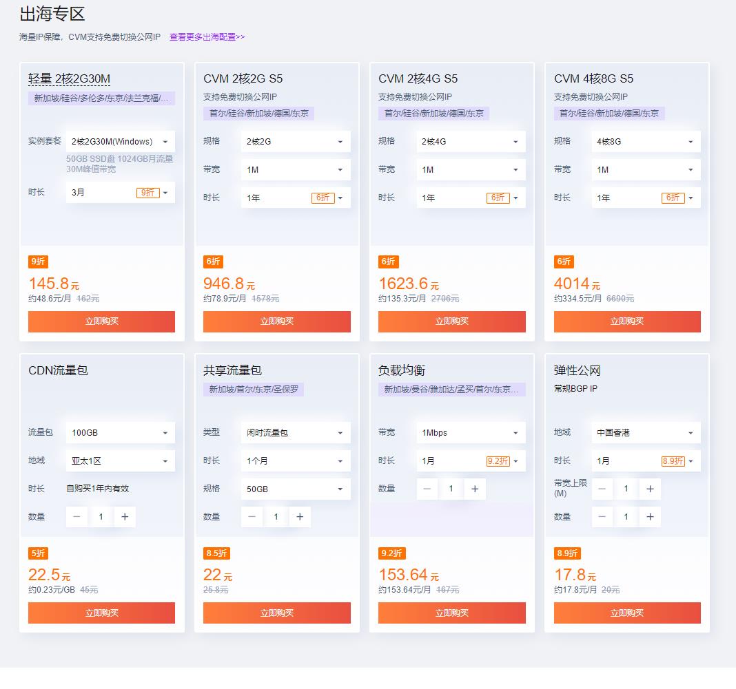The image size is (736, 689).
Task: Click 数量 value field in 负载均衡 card
Action: click(x=451, y=489)
